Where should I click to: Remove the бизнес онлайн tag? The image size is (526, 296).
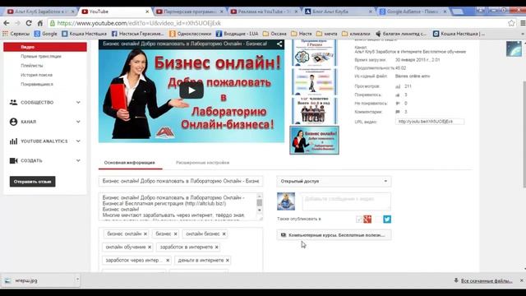tap(145, 234)
